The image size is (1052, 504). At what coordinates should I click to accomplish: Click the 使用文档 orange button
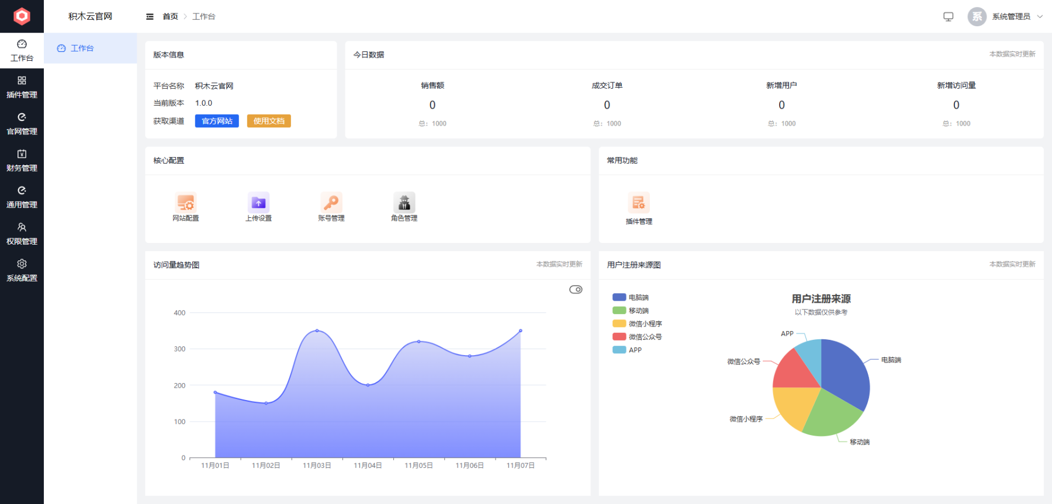tap(269, 121)
